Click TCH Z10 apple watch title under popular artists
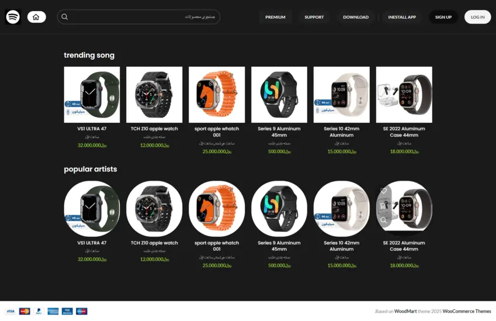496x321 pixels. [x=154, y=243]
